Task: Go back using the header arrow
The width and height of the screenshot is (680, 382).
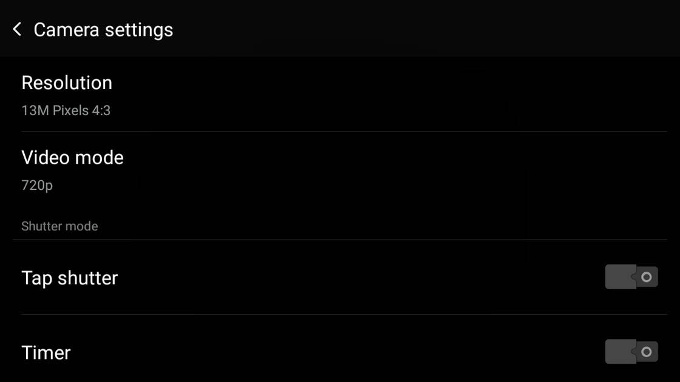Action: 17,29
